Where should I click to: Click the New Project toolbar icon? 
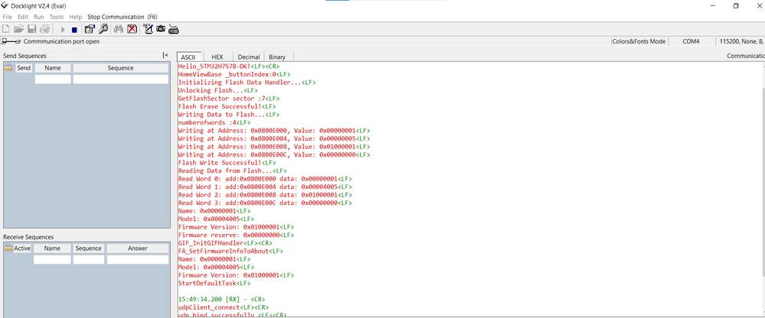(x=6, y=29)
